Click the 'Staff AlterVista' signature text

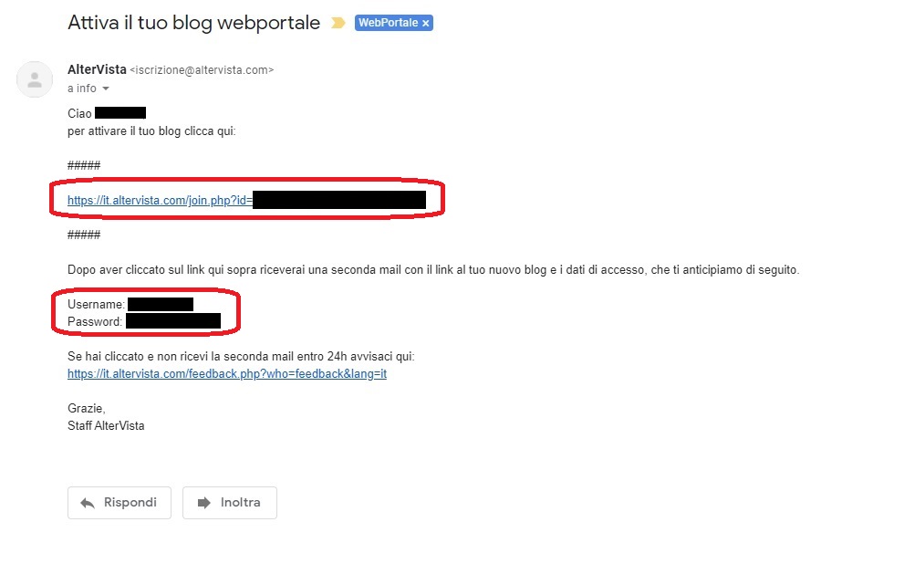pos(106,425)
